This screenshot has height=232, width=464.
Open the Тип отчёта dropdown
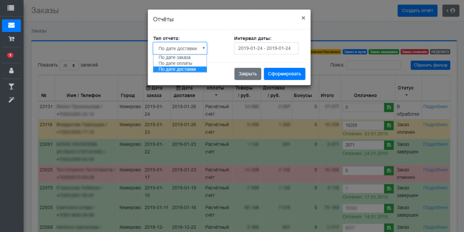click(180, 48)
